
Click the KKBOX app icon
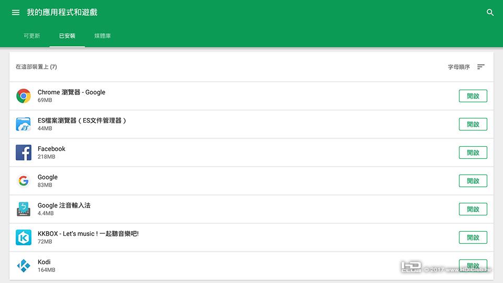(x=24, y=237)
